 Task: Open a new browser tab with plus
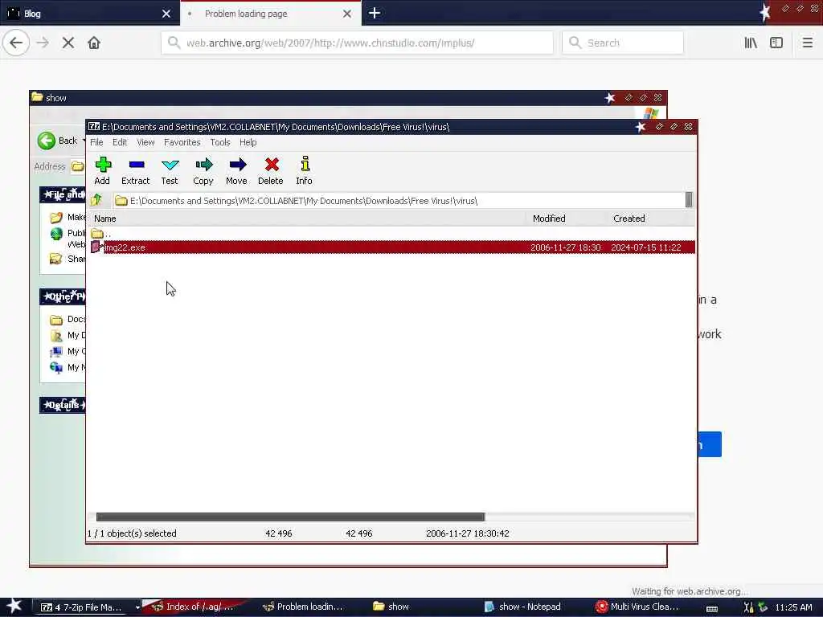pos(375,13)
